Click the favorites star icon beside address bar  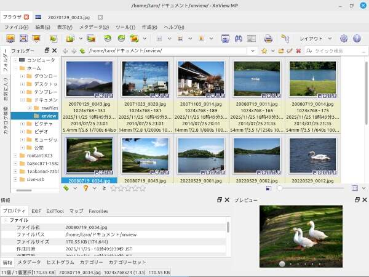[264, 50]
